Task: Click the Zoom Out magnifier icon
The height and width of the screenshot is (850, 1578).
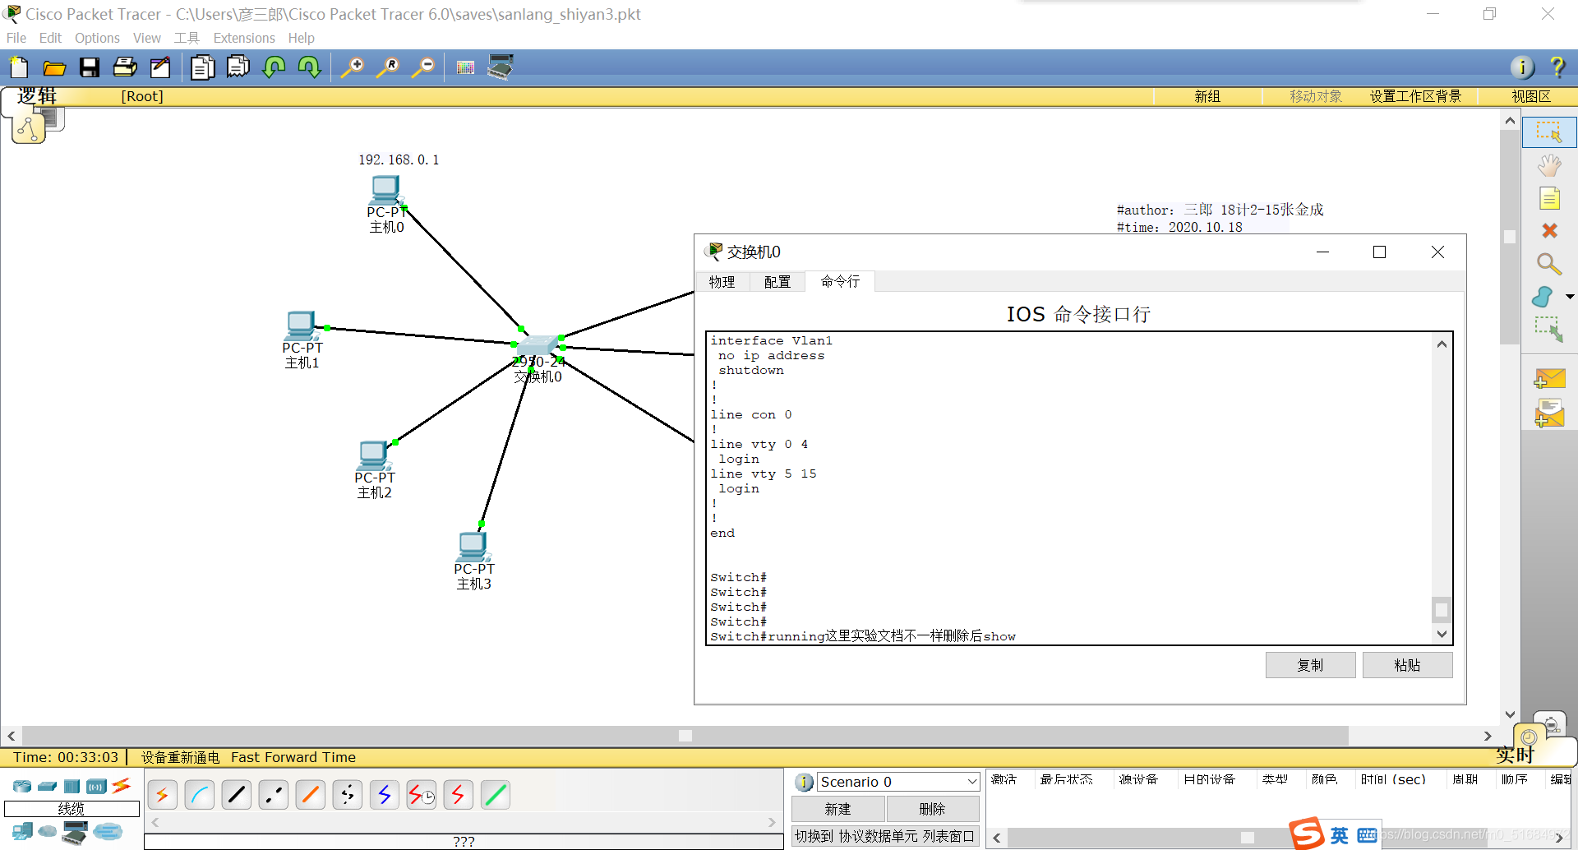Action: pos(423,67)
